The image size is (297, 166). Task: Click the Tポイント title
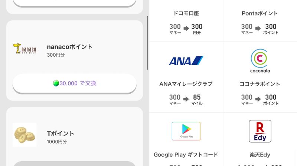[x=61, y=133]
